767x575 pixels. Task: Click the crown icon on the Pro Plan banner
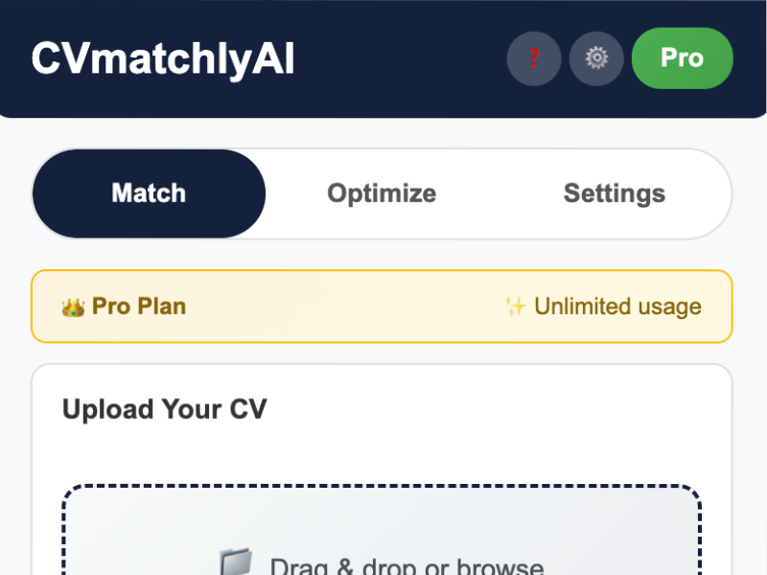[x=77, y=306]
